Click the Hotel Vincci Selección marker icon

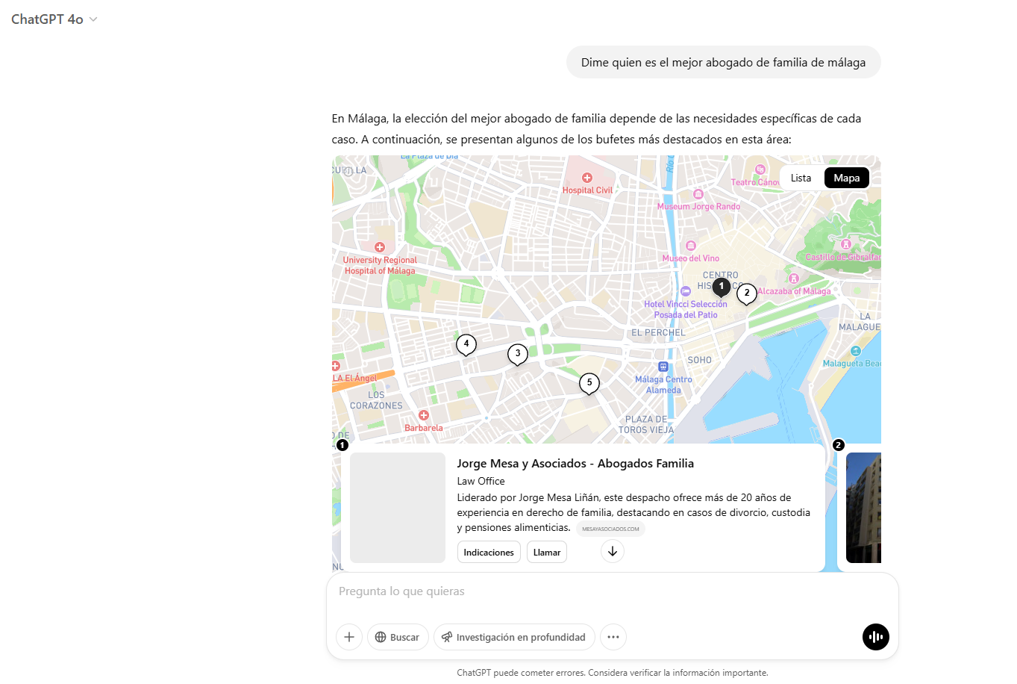coord(686,291)
